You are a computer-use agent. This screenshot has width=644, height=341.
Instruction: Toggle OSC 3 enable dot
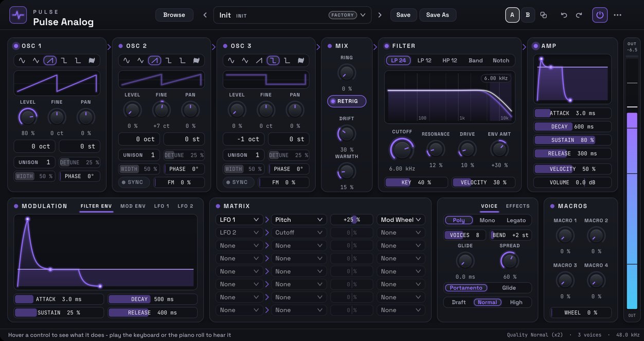point(225,46)
